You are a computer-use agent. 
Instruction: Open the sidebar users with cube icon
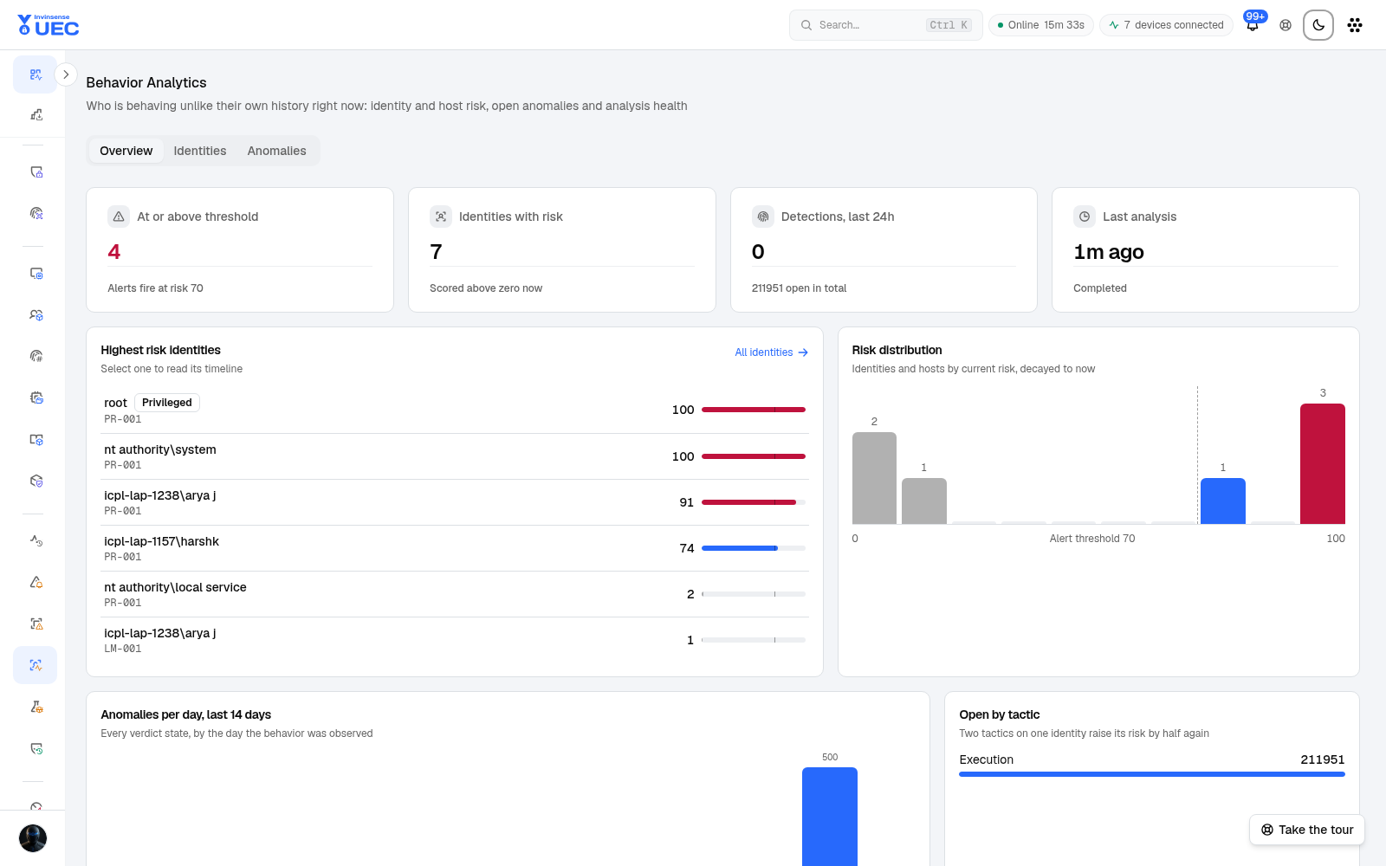36,314
